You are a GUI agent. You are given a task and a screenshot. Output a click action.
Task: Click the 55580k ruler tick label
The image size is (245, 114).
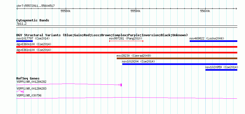tap(66, 11)
